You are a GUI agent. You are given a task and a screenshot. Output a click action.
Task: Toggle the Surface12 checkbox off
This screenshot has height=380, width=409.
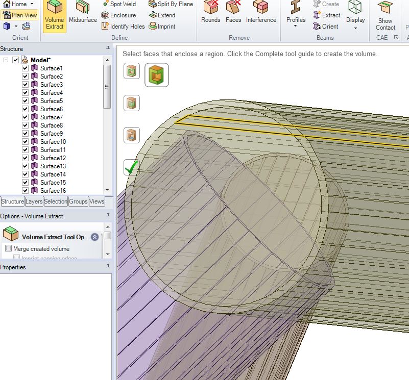[26, 158]
